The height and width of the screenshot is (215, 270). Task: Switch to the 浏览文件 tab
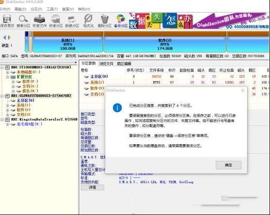point(106,64)
